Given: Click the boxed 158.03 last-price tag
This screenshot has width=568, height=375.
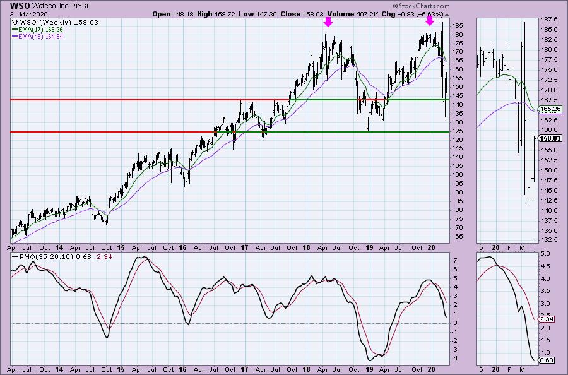Looking at the screenshot, I should coord(550,138).
